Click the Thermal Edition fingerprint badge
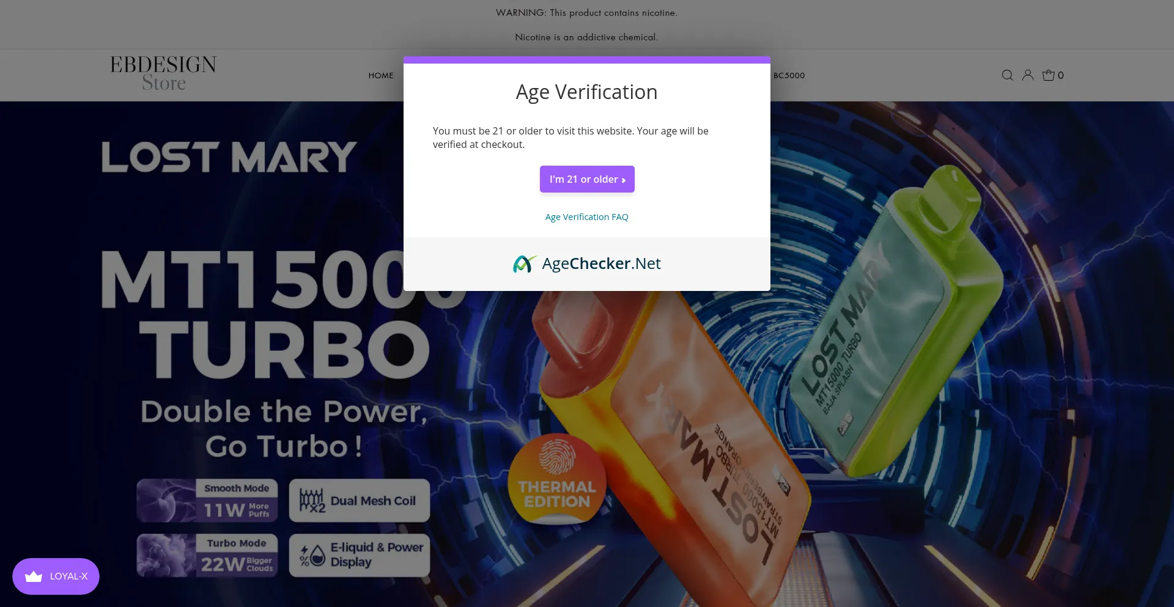This screenshot has height=607, width=1174. (x=557, y=480)
